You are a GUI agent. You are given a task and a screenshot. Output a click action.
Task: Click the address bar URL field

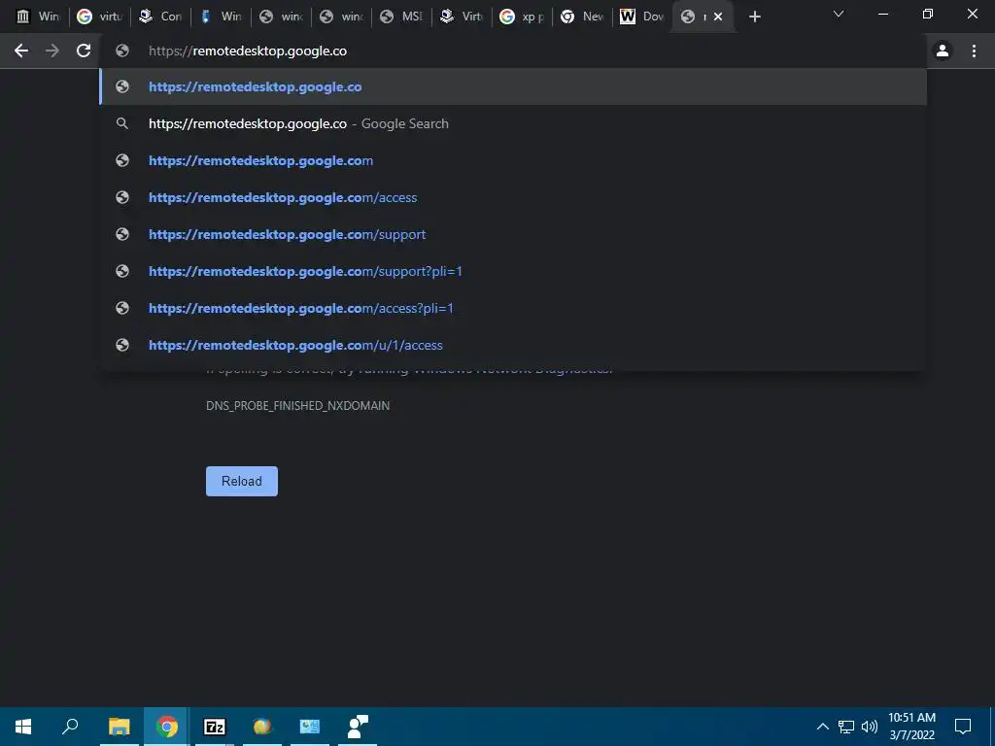pos(514,51)
